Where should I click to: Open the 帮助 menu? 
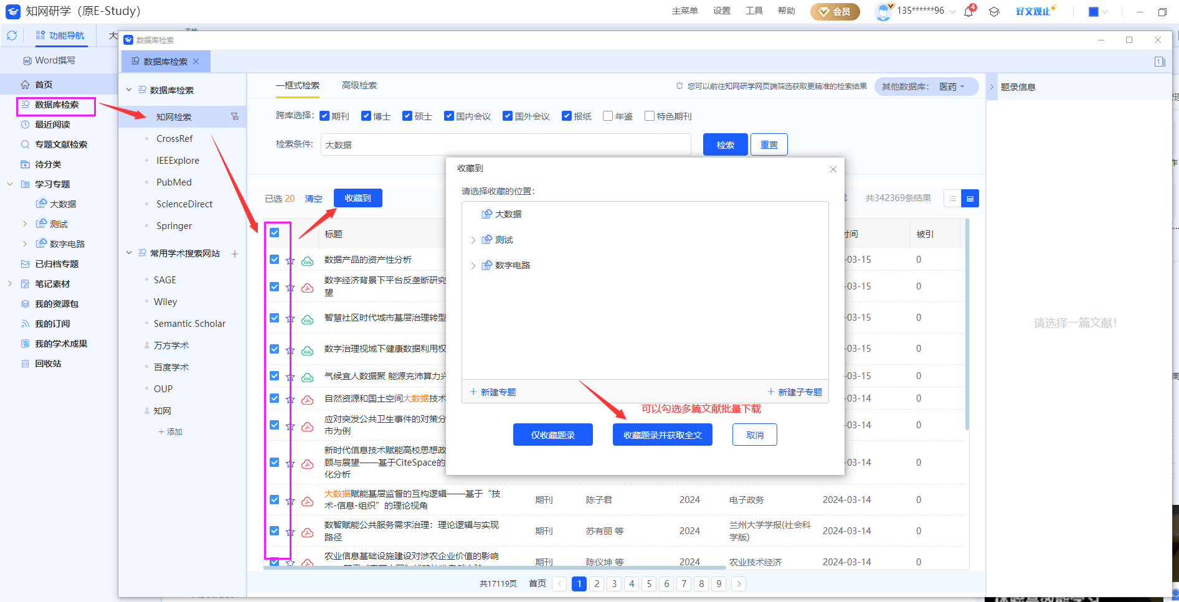coord(787,11)
